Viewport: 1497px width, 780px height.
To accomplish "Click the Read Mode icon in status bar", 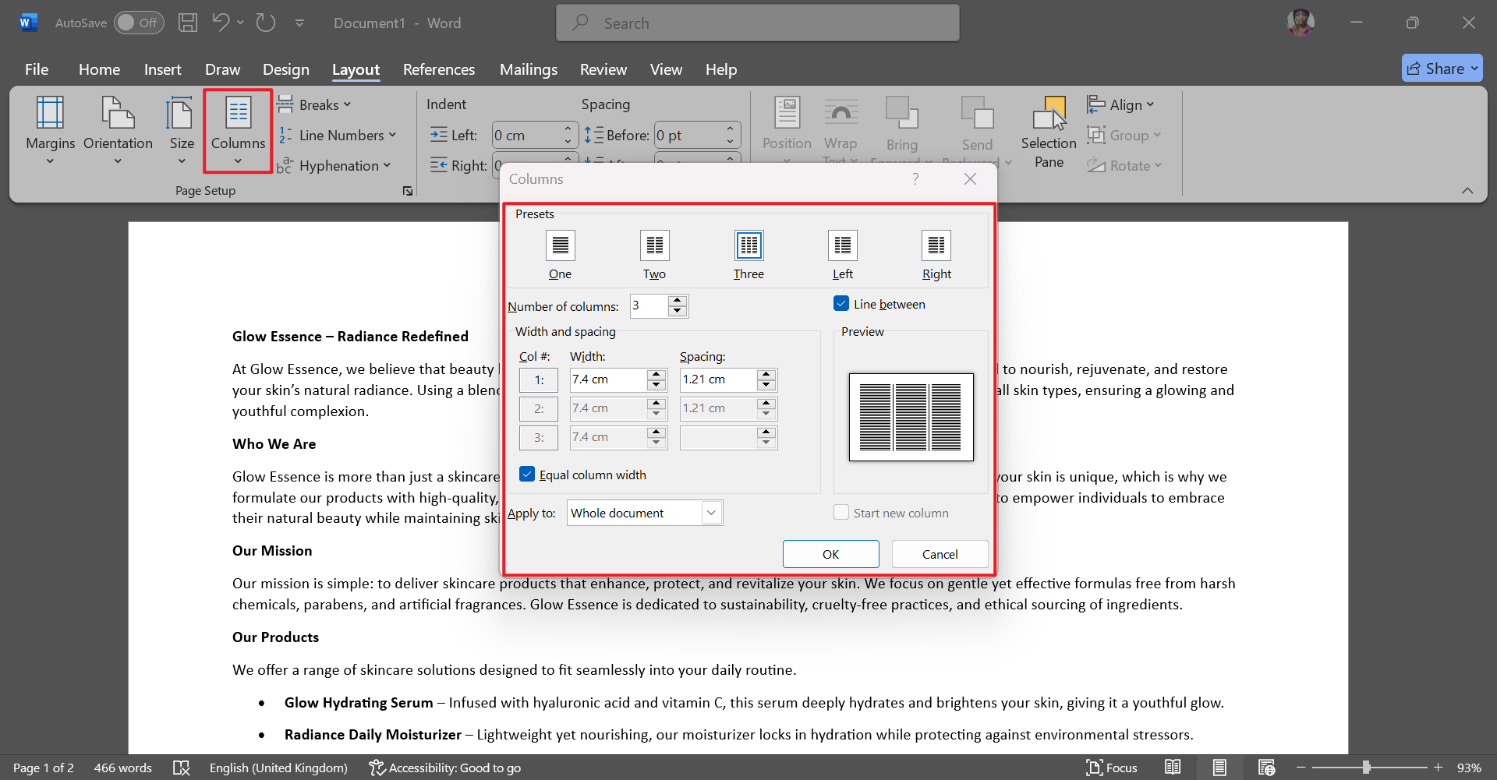I will [x=1173, y=768].
